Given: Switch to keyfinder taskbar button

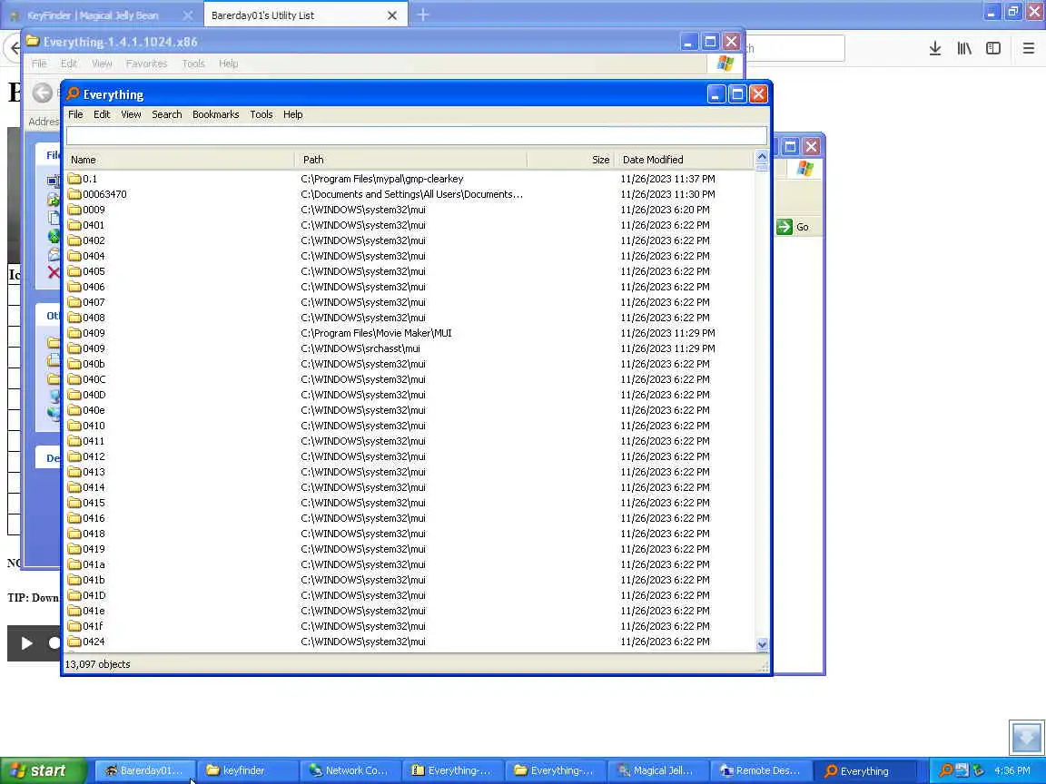Looking at the screenshot, I should tap(248, 770).
